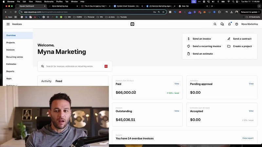Screen dimensions: 262x147
Task: Click Send an estimate
Action: click(203, 54)
